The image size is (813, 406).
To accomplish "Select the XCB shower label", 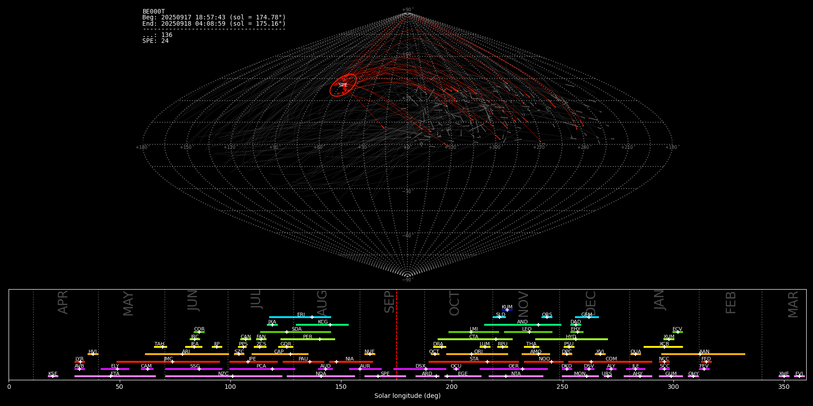I will 664,344.
